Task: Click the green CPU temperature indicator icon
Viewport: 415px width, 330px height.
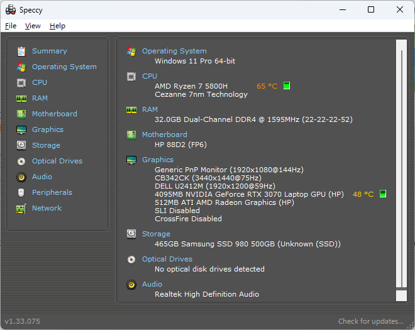Action: coord(287,85)
